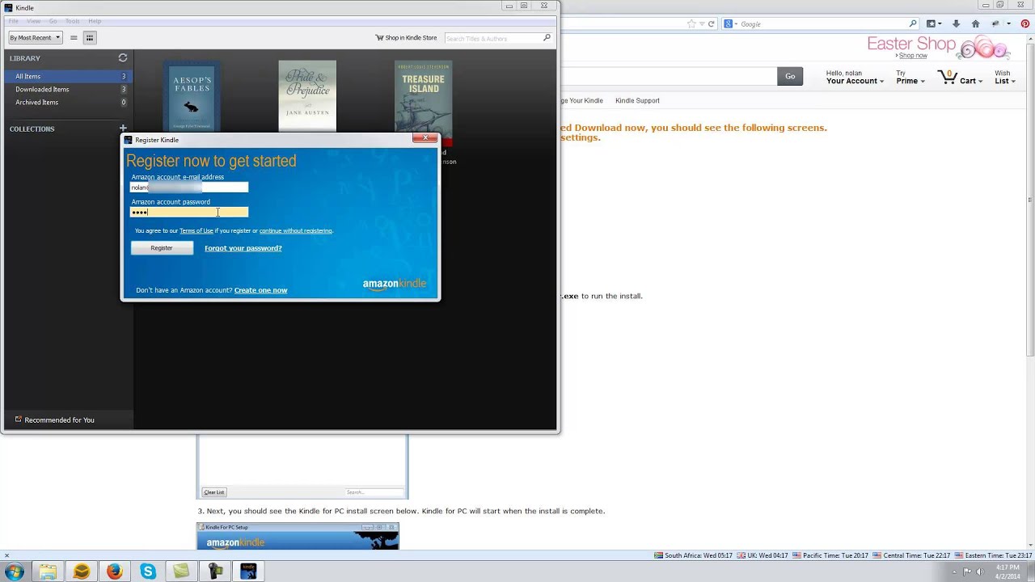Open the Kindle Support link
This screenshot has height=582, width=1035.
tap(637, 101)
